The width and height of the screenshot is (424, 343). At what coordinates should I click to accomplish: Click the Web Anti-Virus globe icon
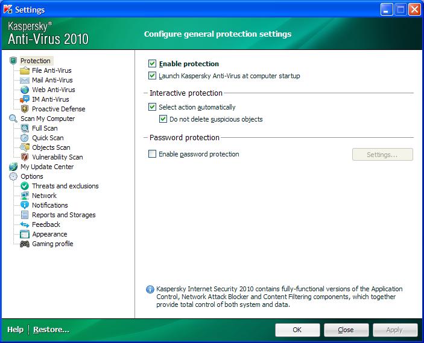click(25, 90)
